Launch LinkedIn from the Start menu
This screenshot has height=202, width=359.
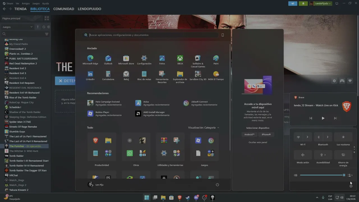tap(90, 76)
